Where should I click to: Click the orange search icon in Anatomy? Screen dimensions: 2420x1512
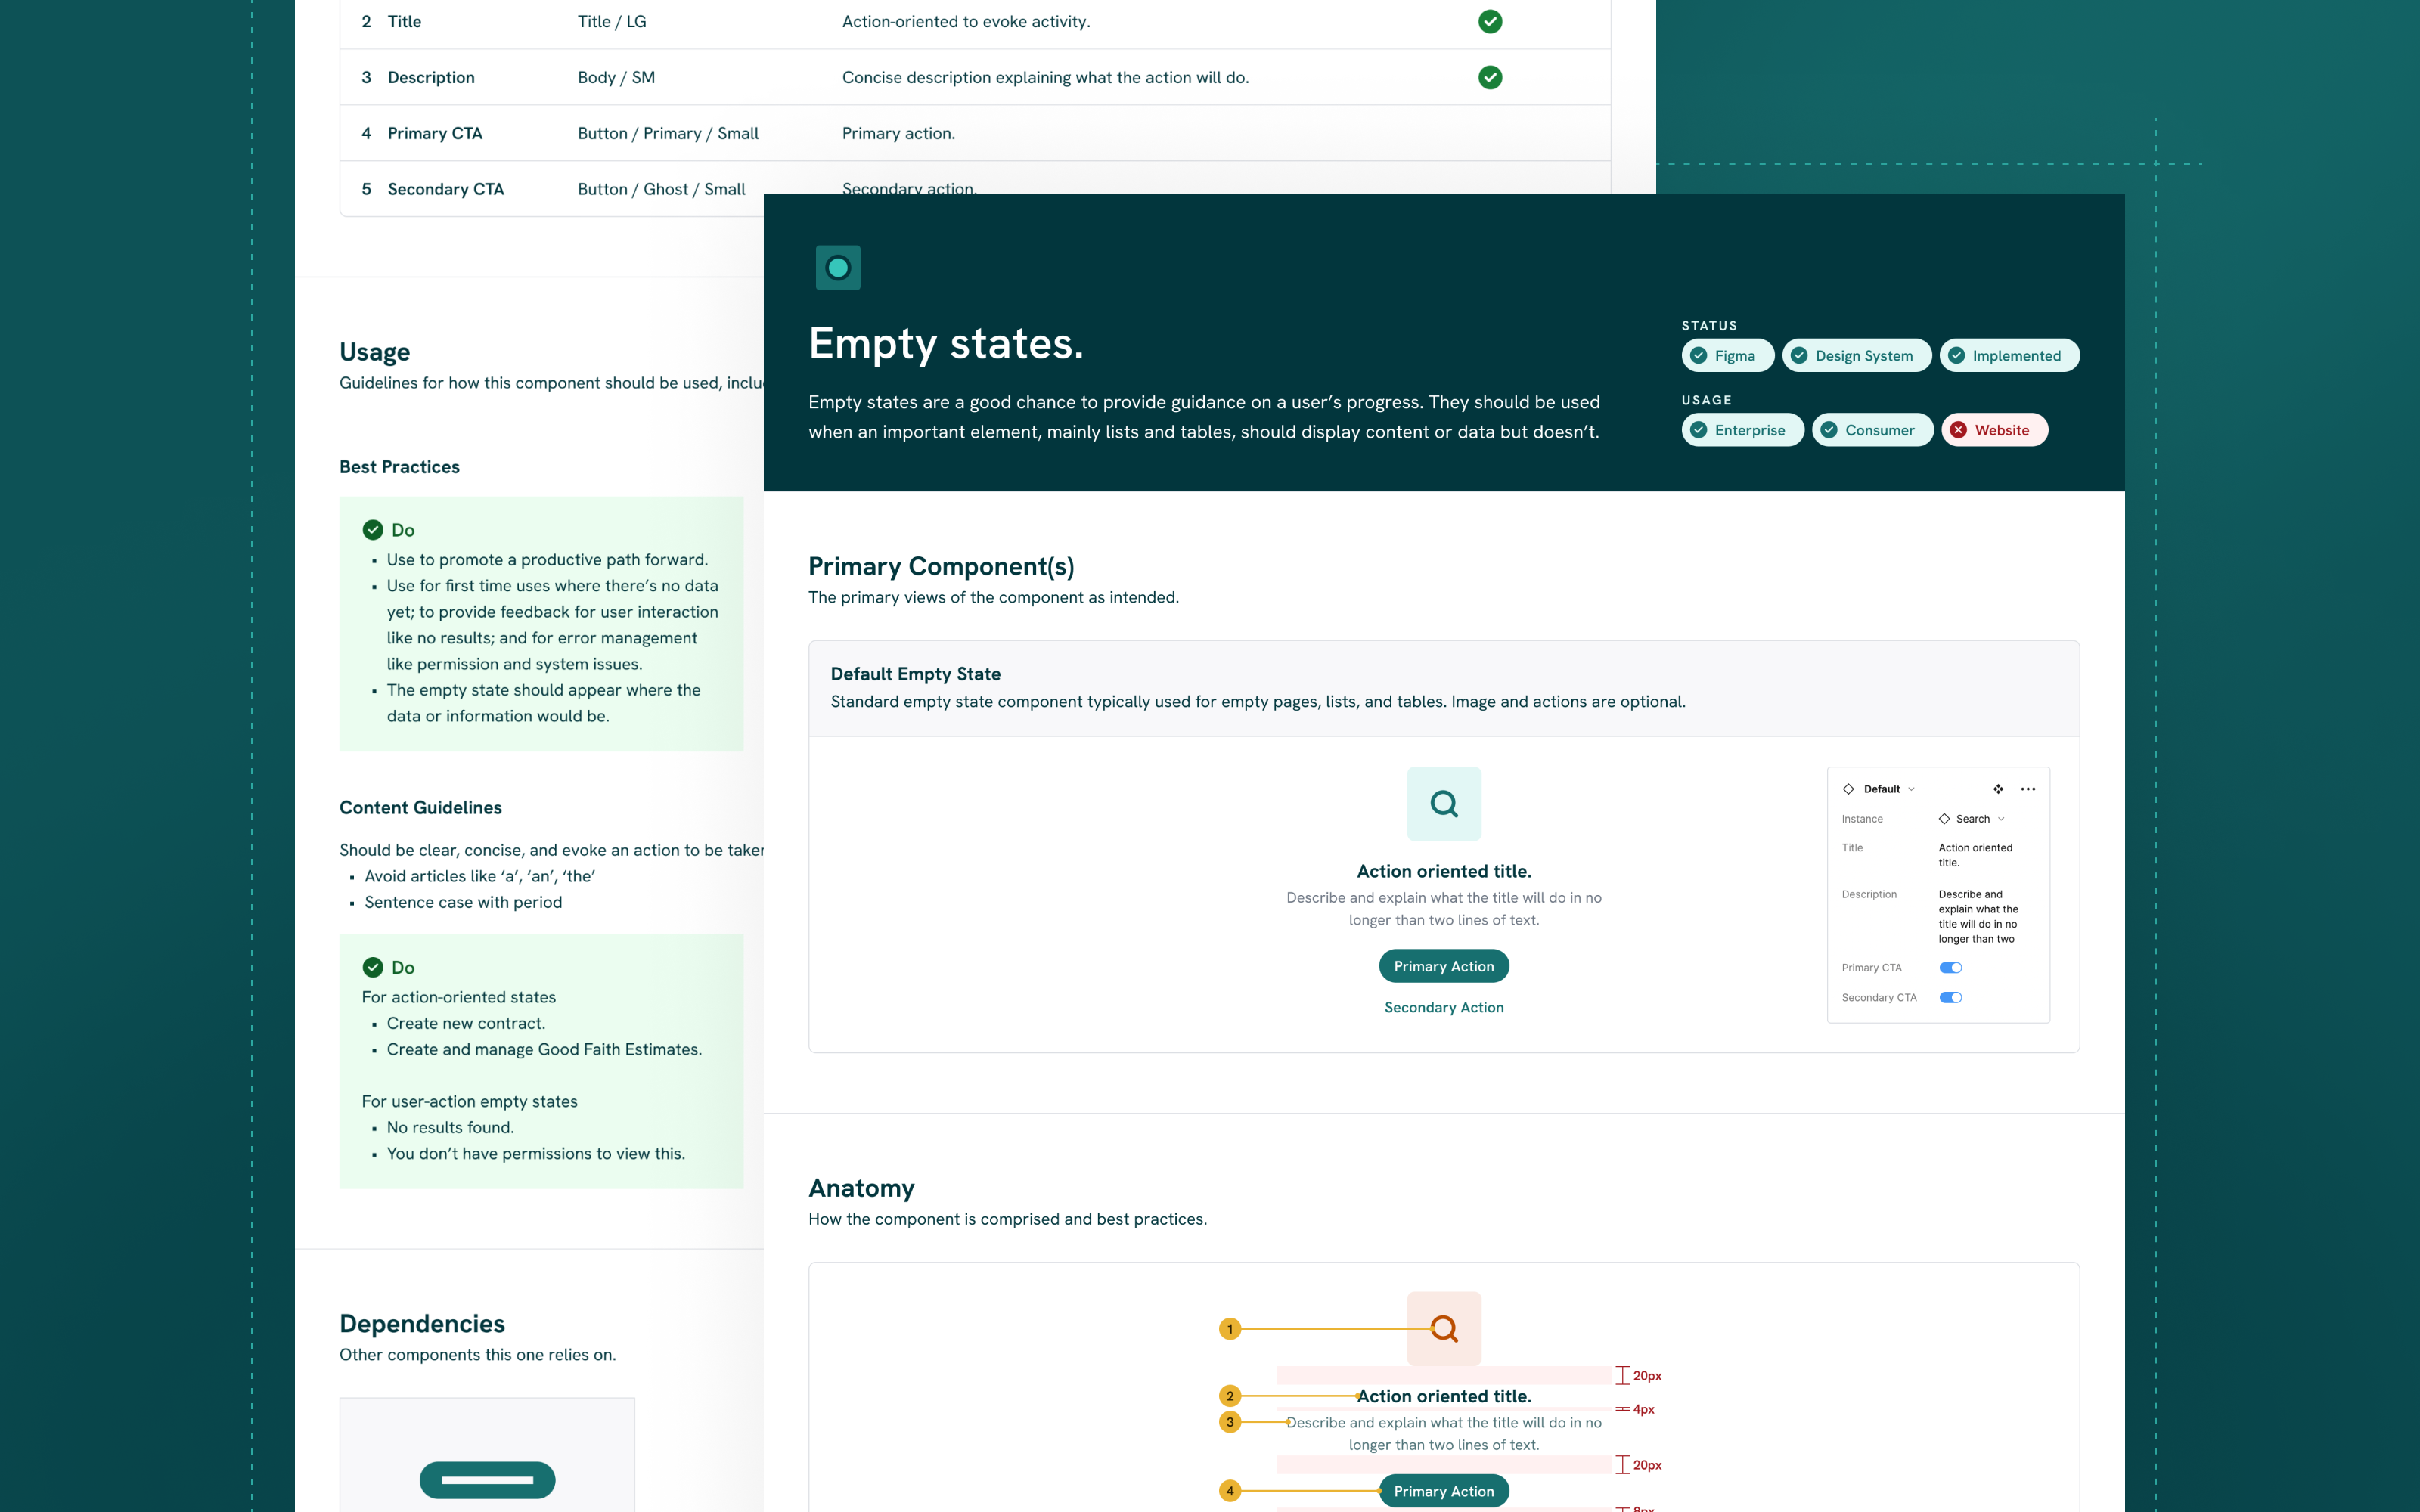click(x=1443, y=1329)
